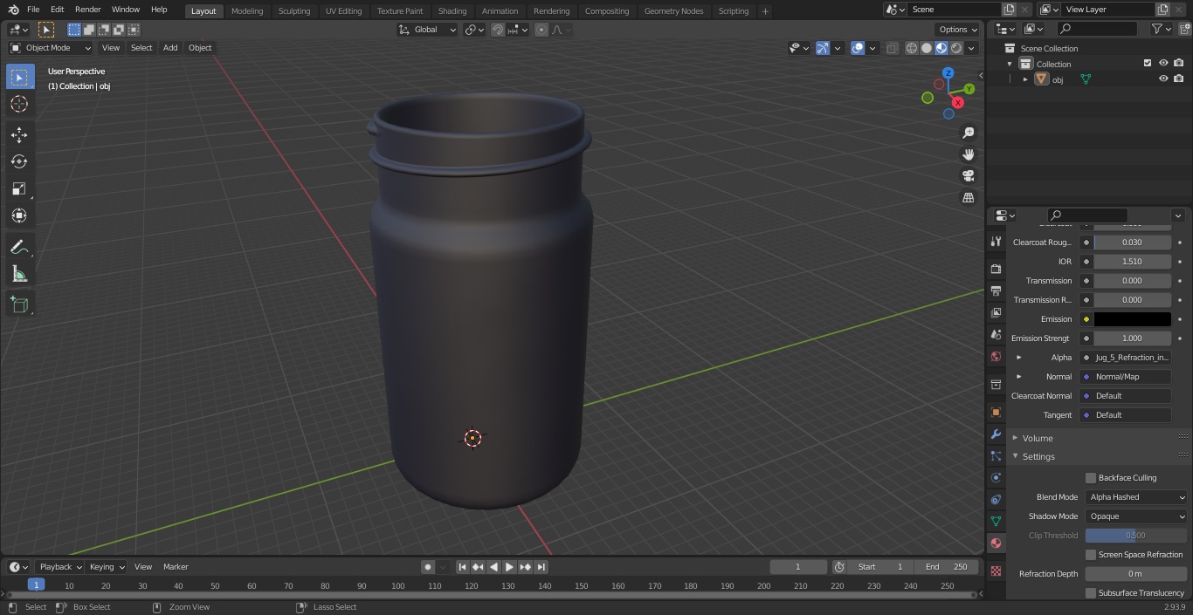Expand the Normal input row
This screenshot has width=1193, height=615.
(1018, 377)
